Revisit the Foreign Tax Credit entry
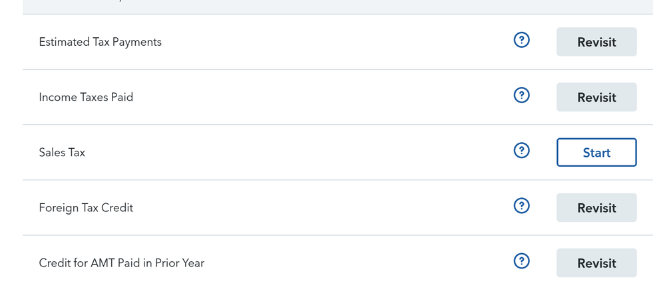 click(596, 208)
